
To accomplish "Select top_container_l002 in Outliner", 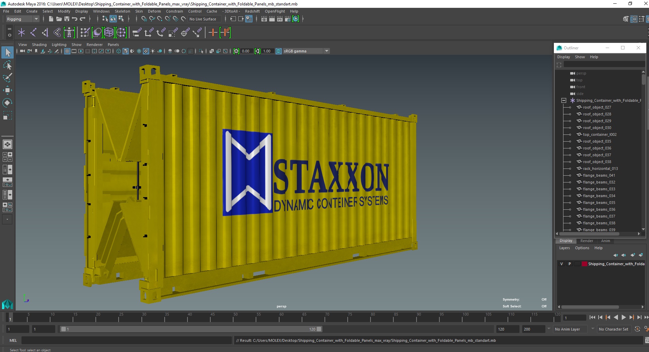I will tap(600, 134).
